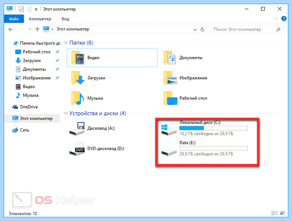Select Панель быстрого доступа in sidebar
Image resolution: width=292 pixels, height=221 pixels.
tap(36, 43)
